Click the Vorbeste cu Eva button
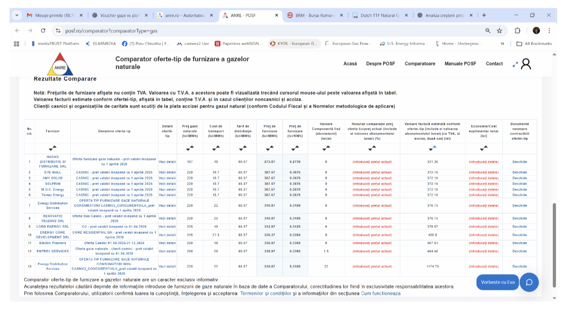This screenshot has width=565, height=309. [498, 282]
